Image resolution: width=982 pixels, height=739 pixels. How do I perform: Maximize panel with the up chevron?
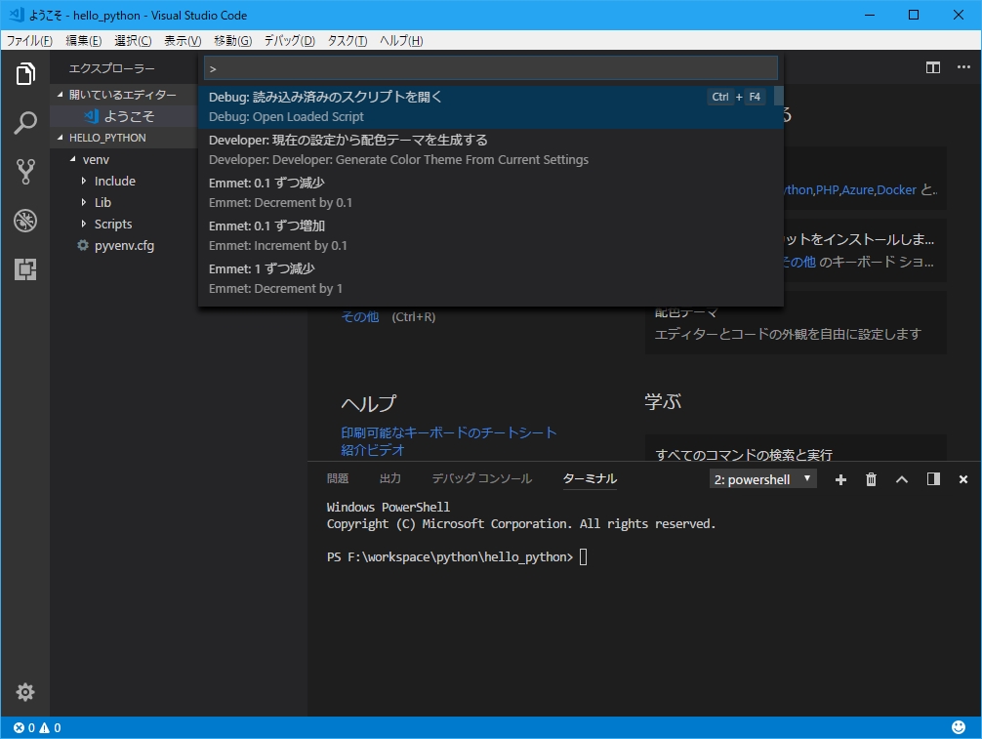901,479
